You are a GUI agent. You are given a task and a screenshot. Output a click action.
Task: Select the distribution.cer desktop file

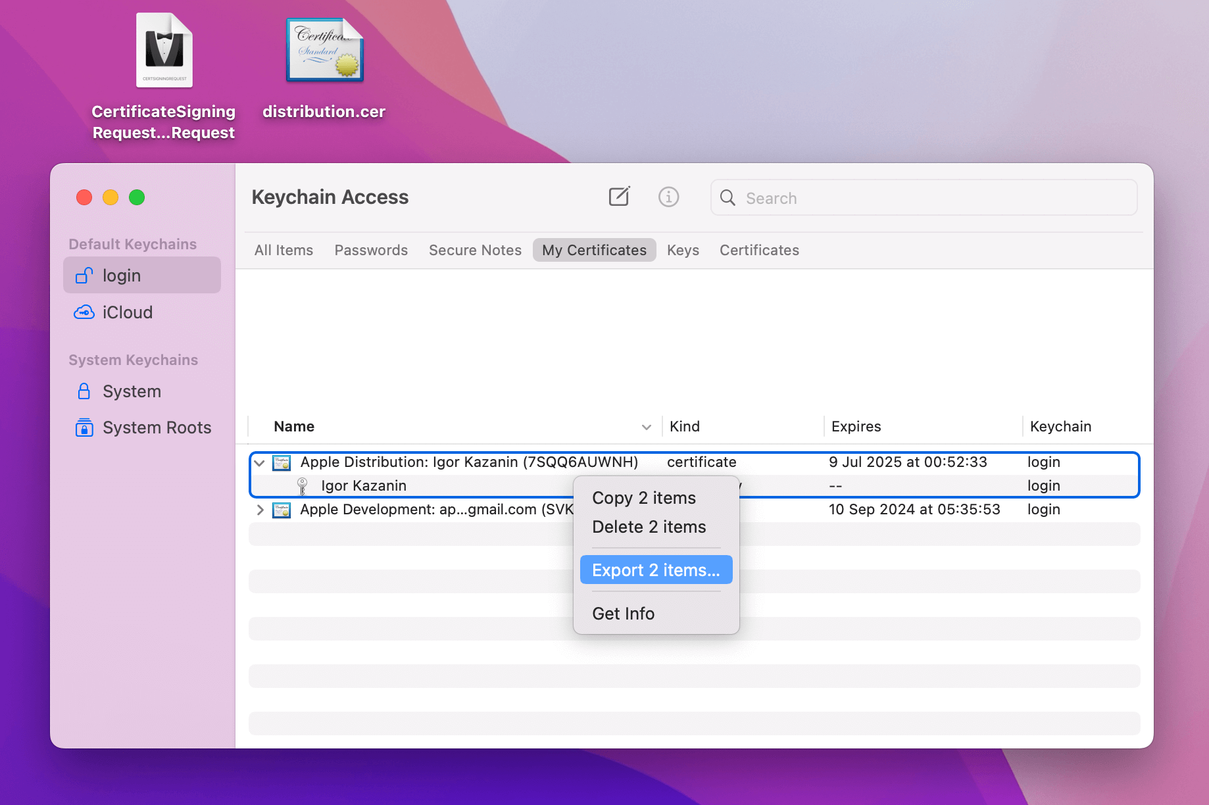coord(324,68)
